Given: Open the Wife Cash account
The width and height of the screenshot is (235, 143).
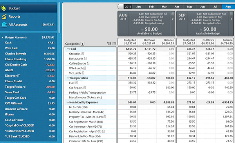Looking at the screenshot, I should pyautogui.click(x=29, y=48).
